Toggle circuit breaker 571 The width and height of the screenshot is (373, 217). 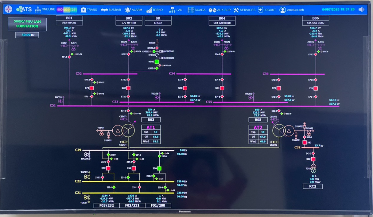[91, 88]
